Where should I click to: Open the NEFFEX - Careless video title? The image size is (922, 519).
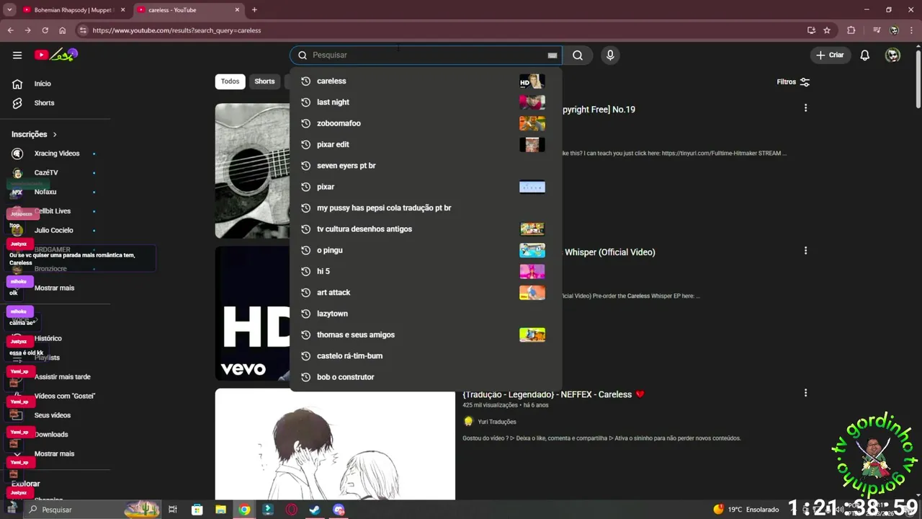[x=553, y=394]
